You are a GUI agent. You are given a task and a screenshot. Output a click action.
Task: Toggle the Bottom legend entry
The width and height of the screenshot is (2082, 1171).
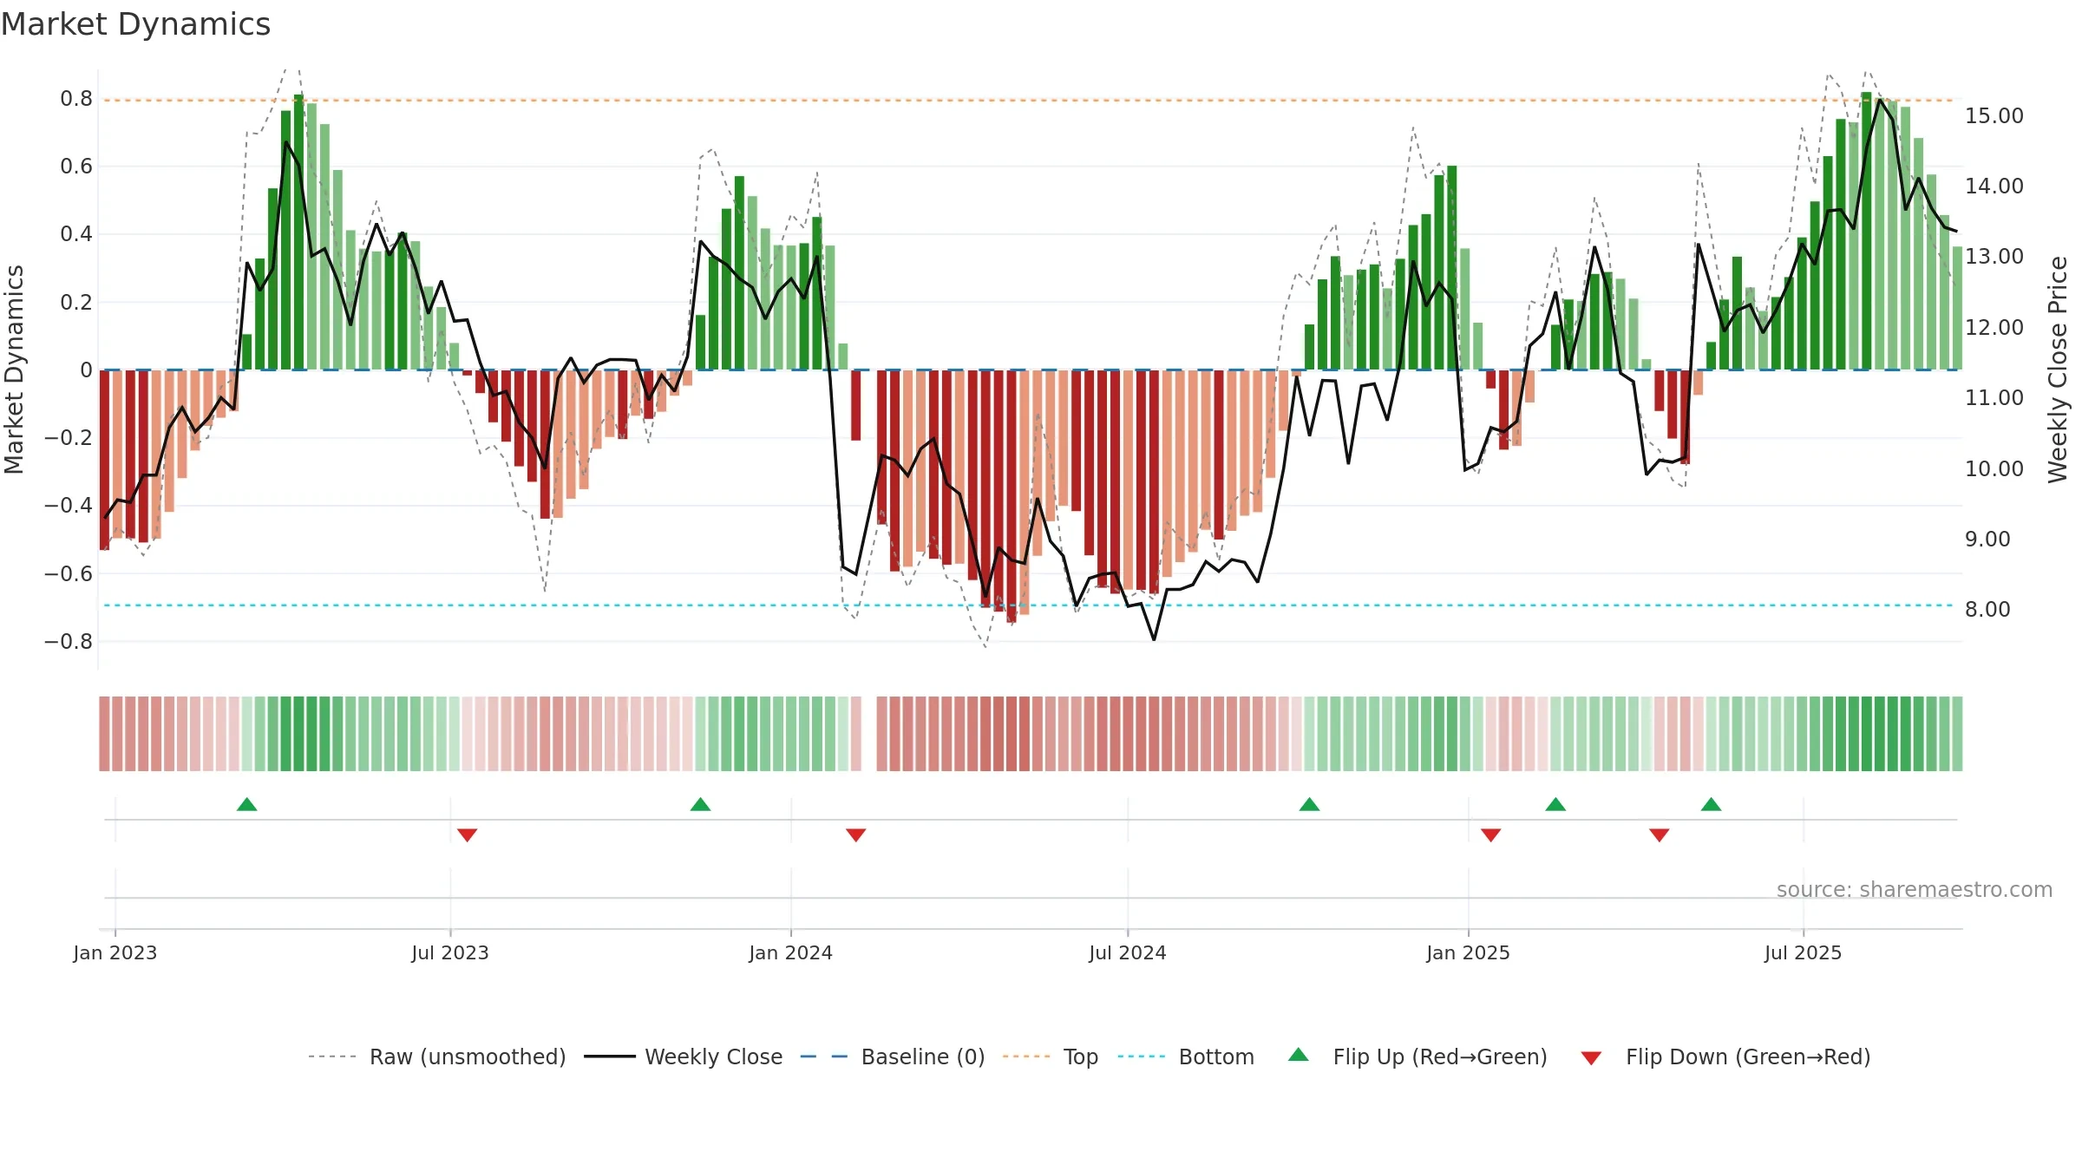(x=1186, y=1057)
